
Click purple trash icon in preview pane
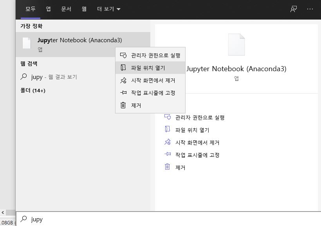(167, 167)
